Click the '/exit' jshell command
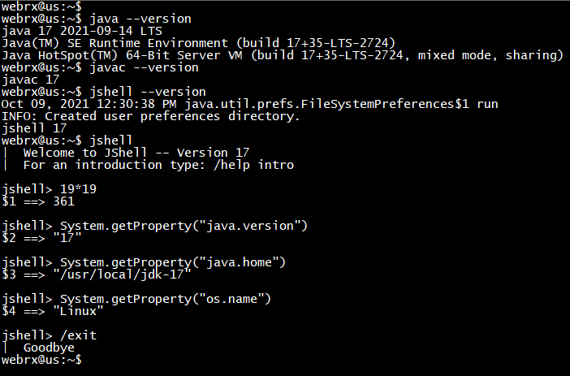The width and height of the screenshot is (570, 376). coord(78,335)
